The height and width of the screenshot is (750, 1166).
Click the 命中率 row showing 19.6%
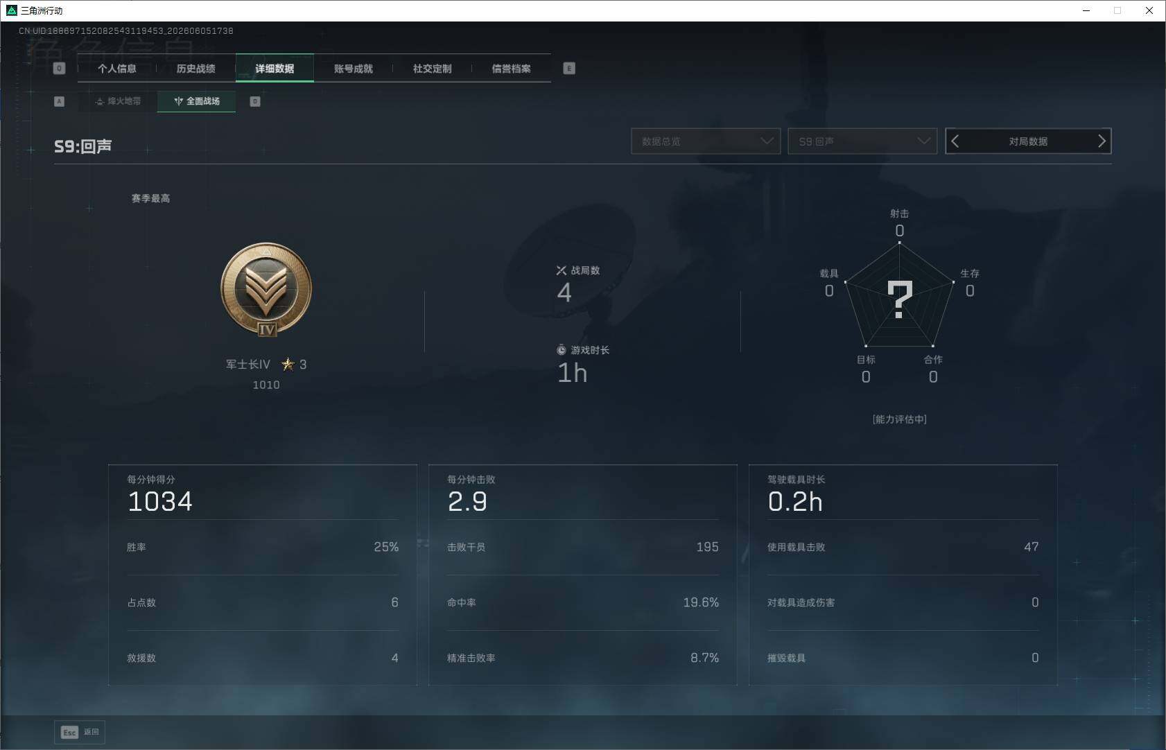pos(583,602)
